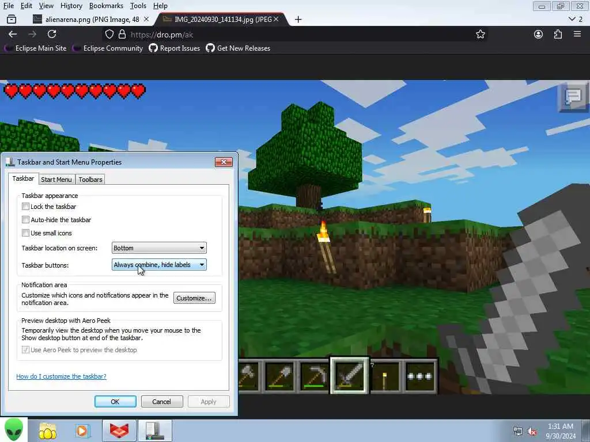Launch the media player taskbar icon
The height and width of the screenshot is (442, 590).
coord(82,430)
